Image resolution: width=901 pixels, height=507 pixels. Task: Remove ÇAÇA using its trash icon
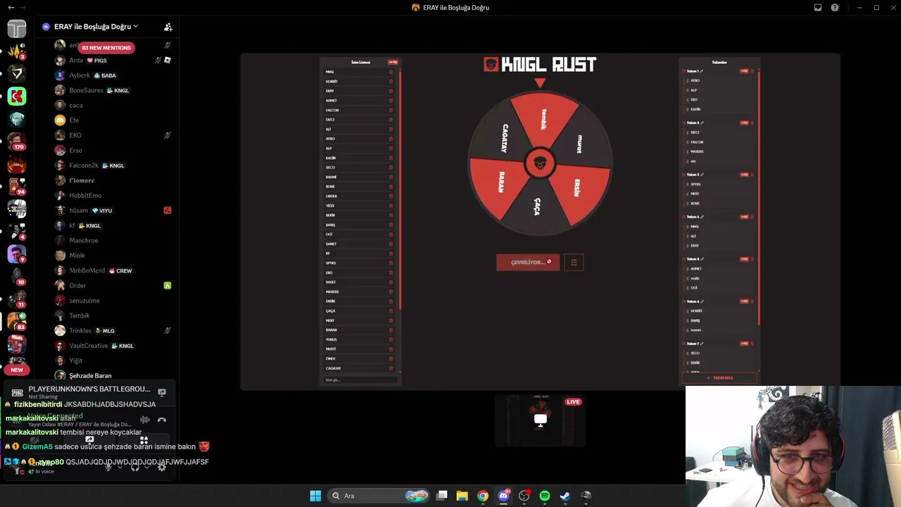click(x=391, y=311)
